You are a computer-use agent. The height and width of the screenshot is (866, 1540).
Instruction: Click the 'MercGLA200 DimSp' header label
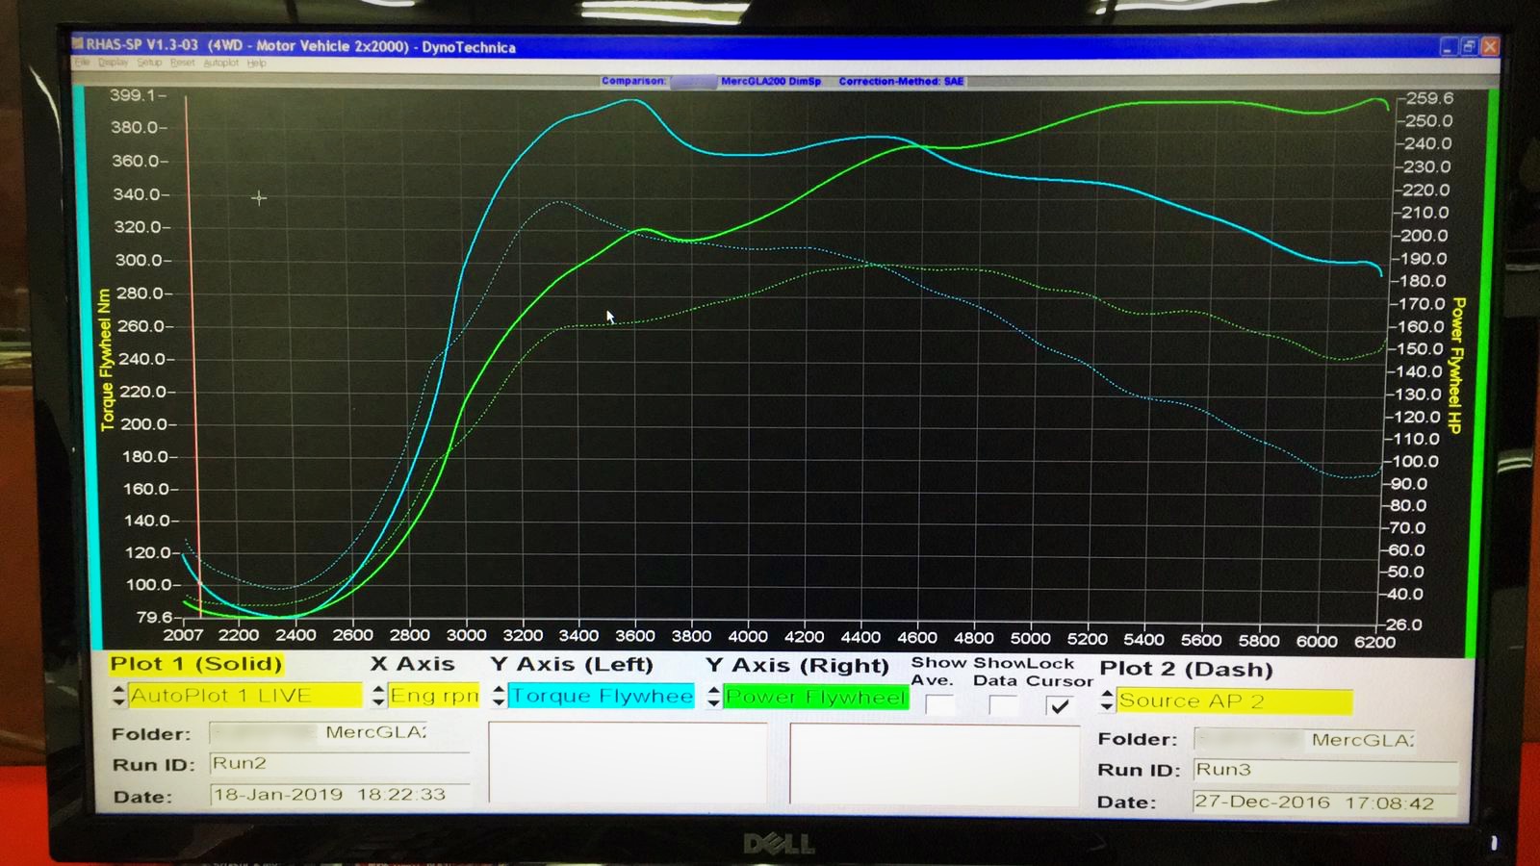click(x=771, y=82)
